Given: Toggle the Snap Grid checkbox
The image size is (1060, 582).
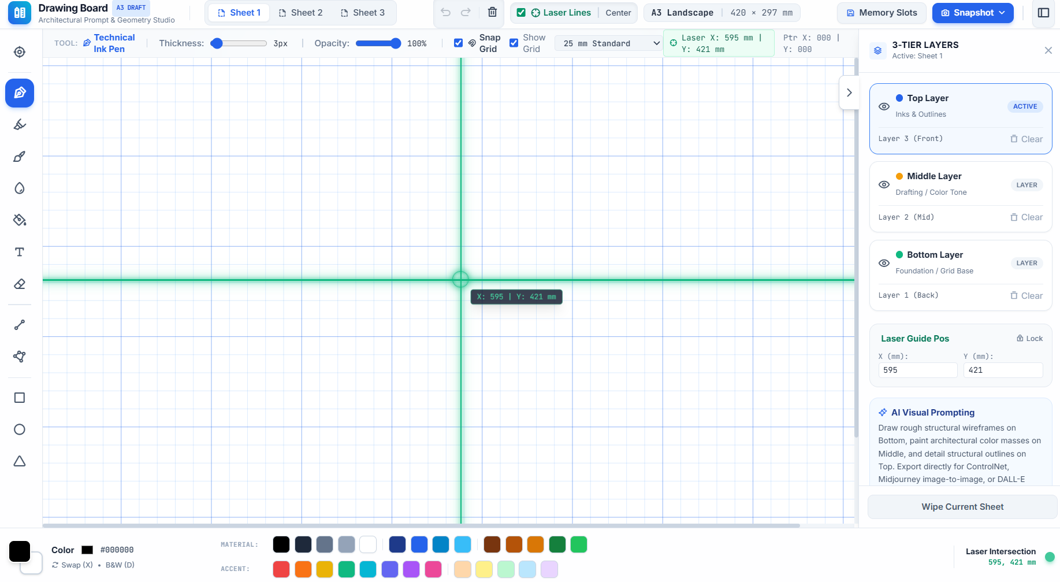Looking at the screenshot, I should click(x=458, y=43).
